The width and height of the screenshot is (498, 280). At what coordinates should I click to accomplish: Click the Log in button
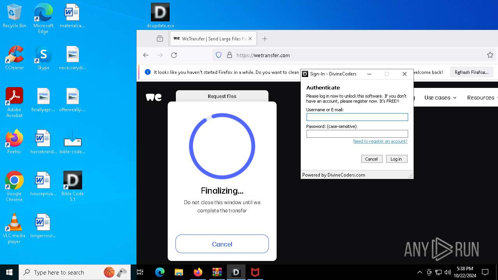396,159
